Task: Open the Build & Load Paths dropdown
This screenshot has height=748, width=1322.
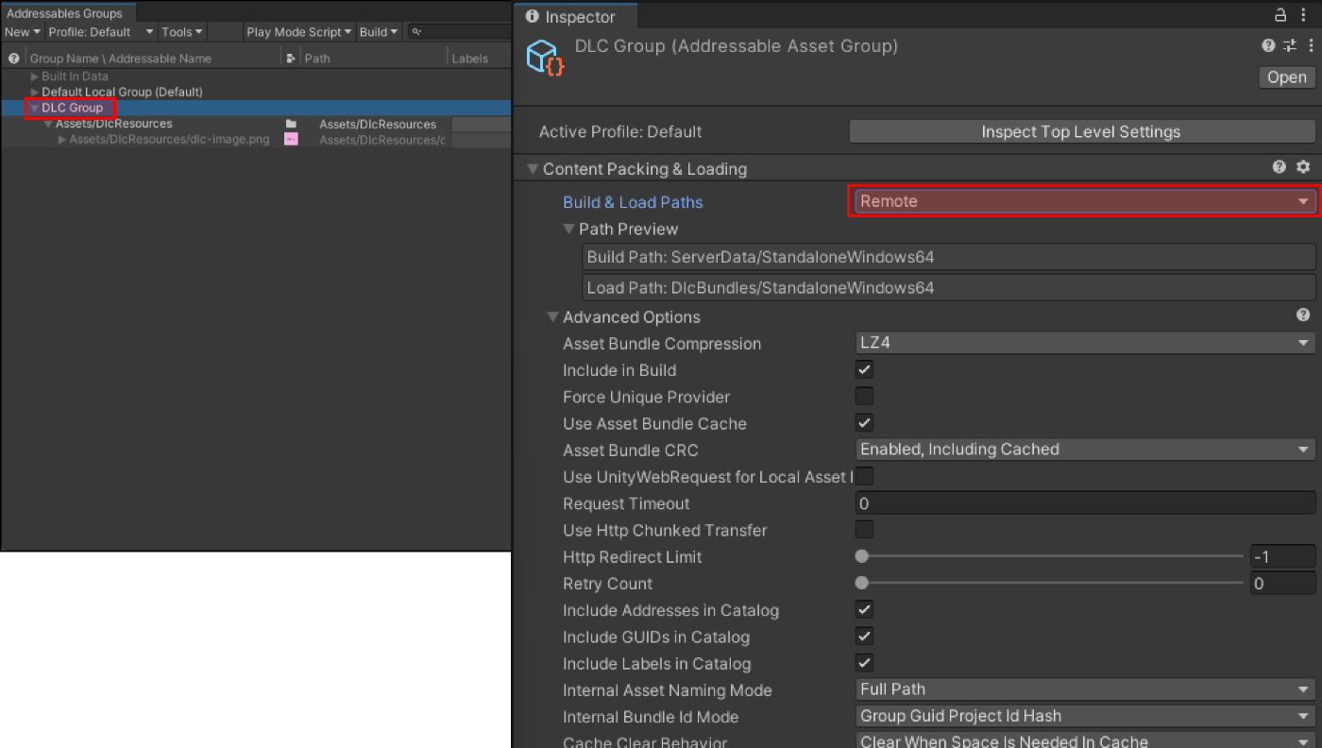Action: point(1084,201)
